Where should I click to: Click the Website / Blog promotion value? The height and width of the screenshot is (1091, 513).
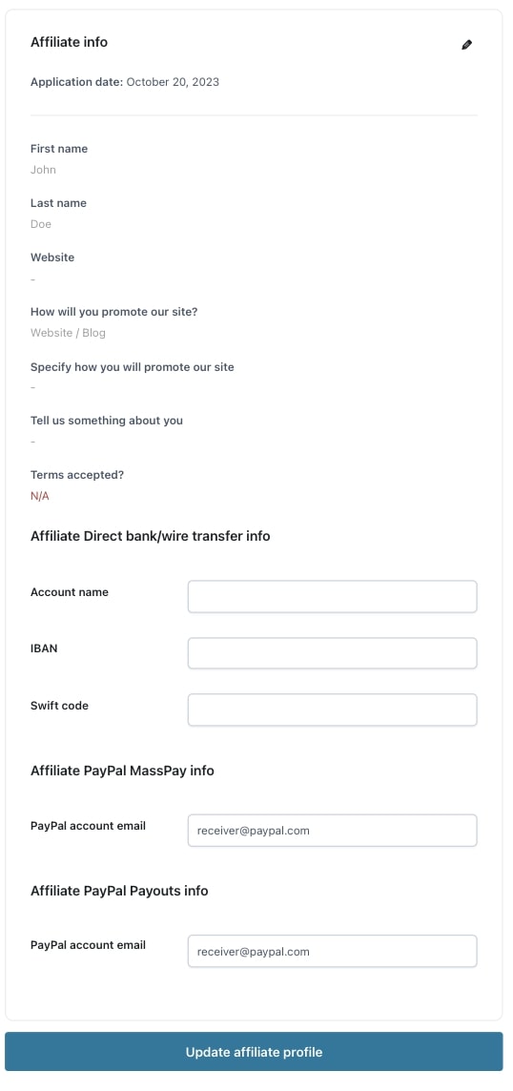point(69,333)
